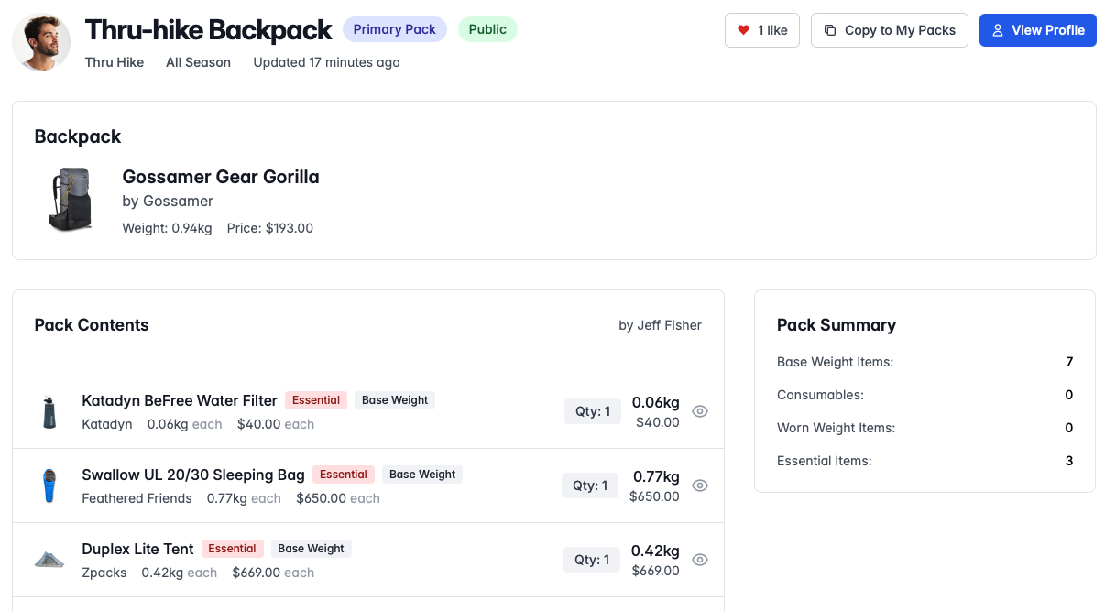Open the Qty selector for the Duplex Lite Tent
1116x611 pixels.
coord(592,559)
